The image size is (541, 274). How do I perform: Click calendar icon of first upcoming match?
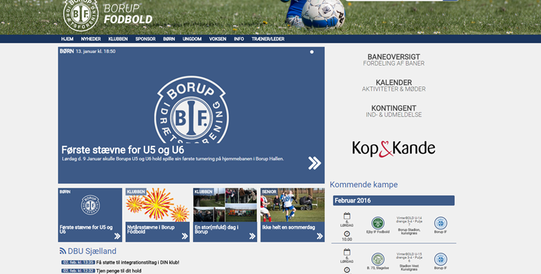[x=347, y=216]
